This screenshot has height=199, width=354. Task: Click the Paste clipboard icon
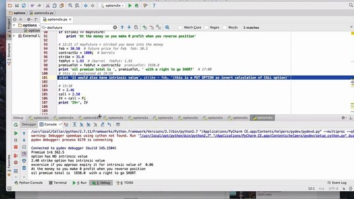tap(61, 6)
